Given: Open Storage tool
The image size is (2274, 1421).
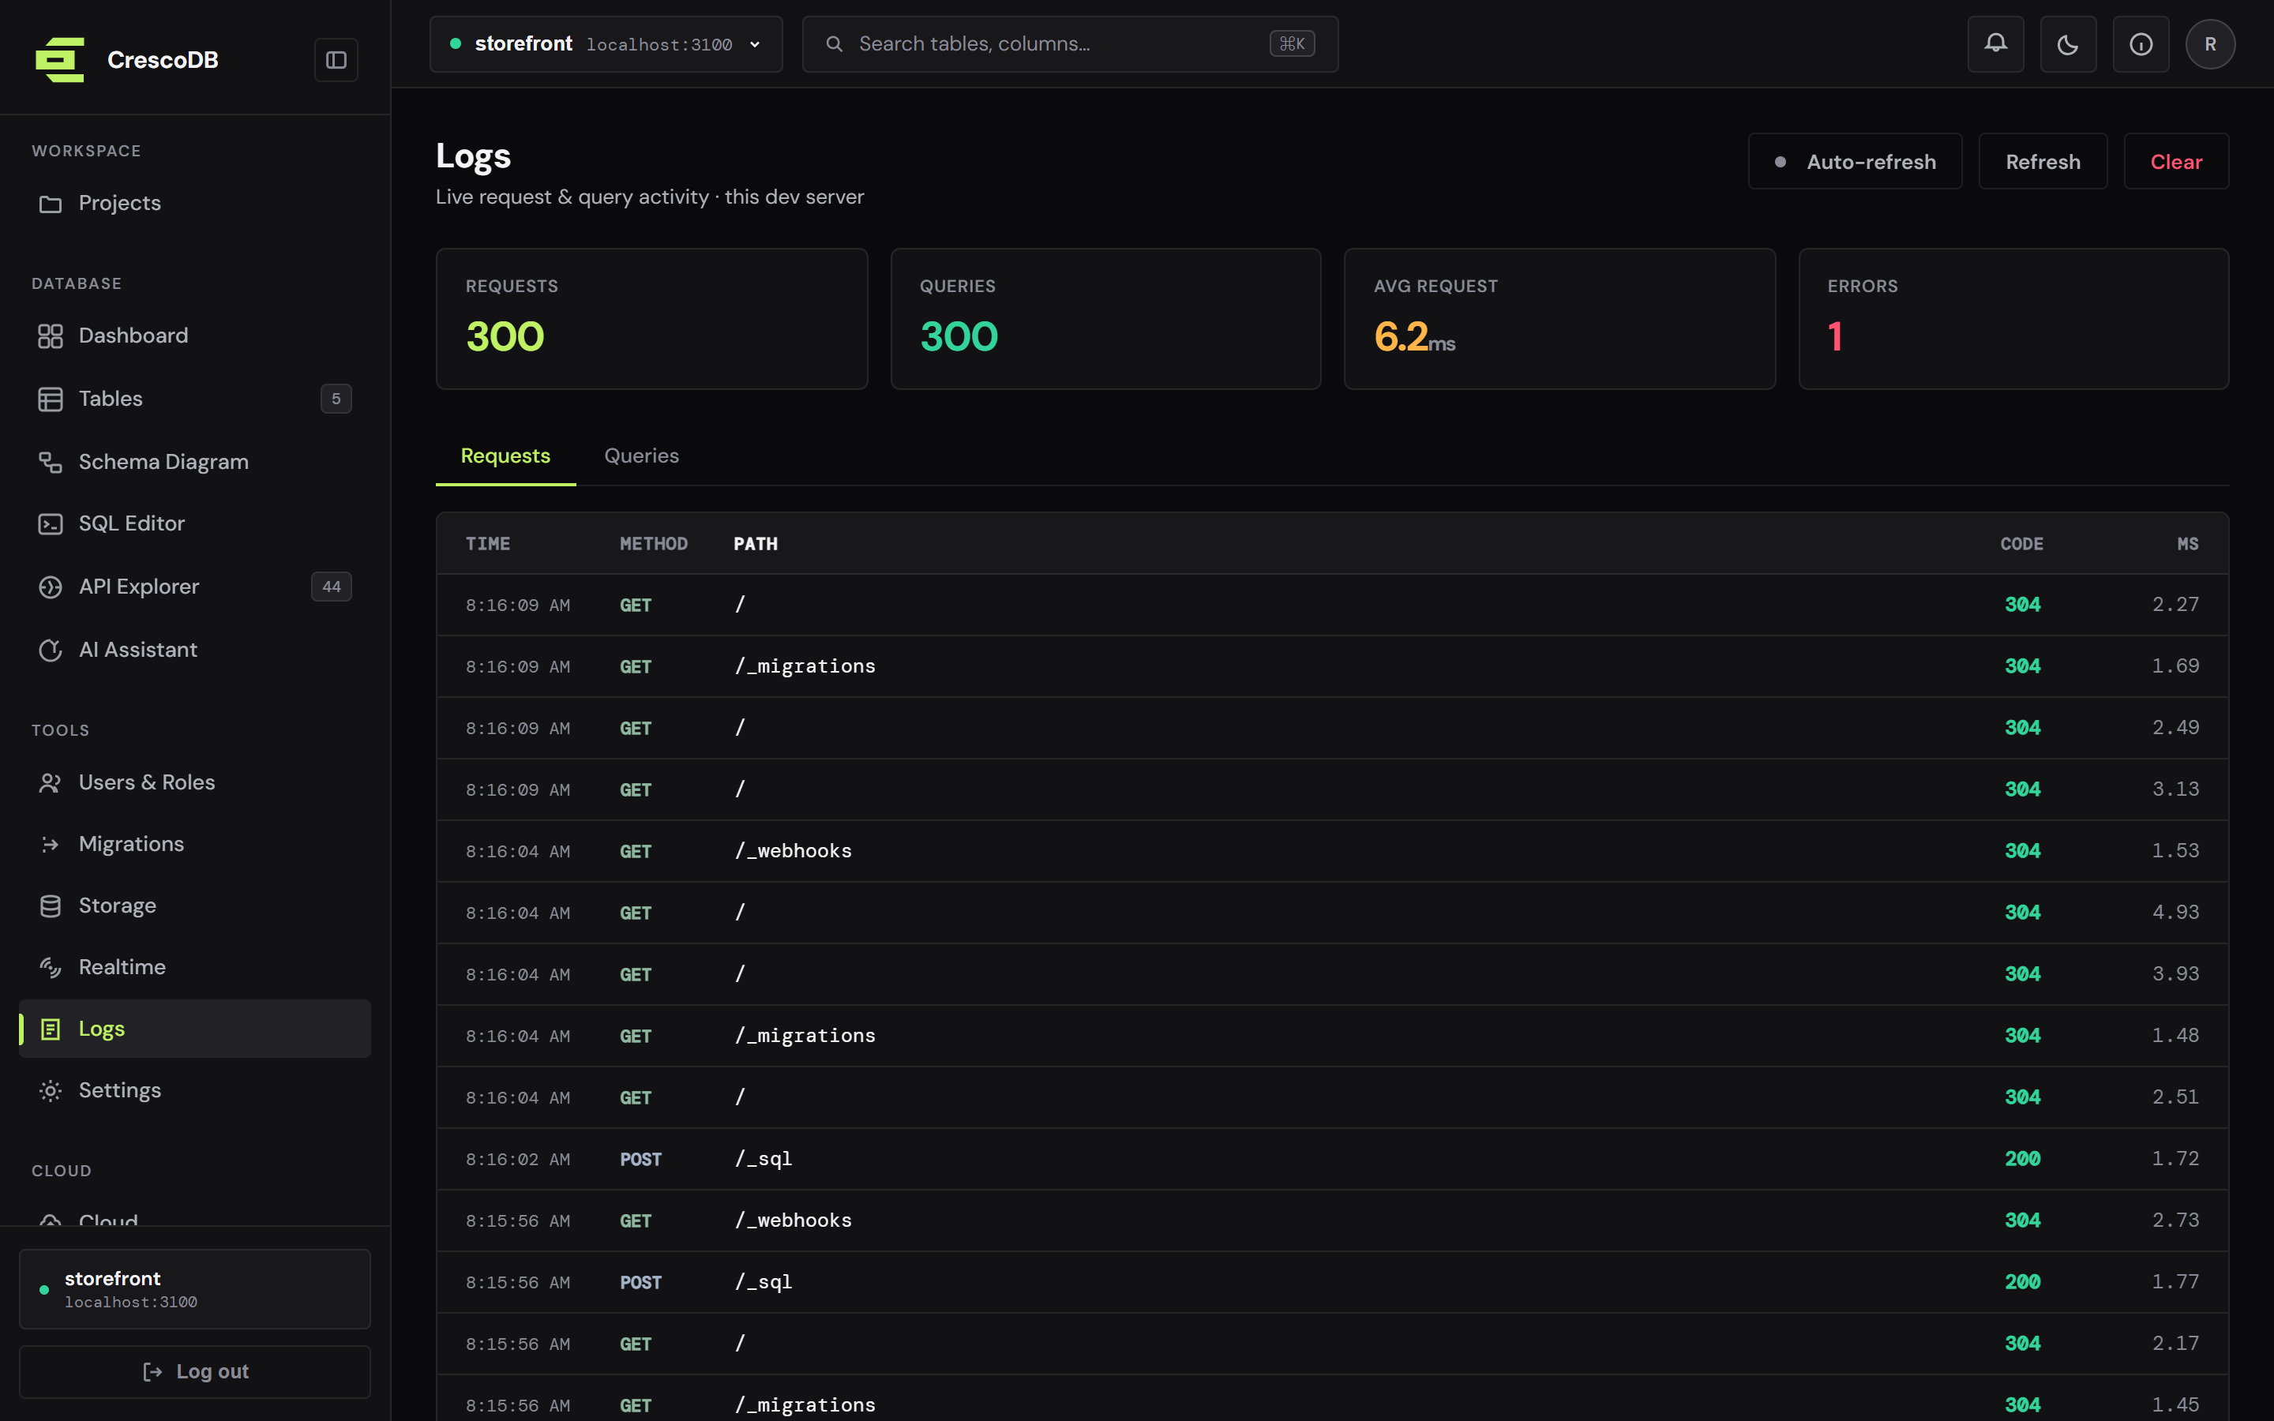Looking at the screenshot, I should (194, 906).
